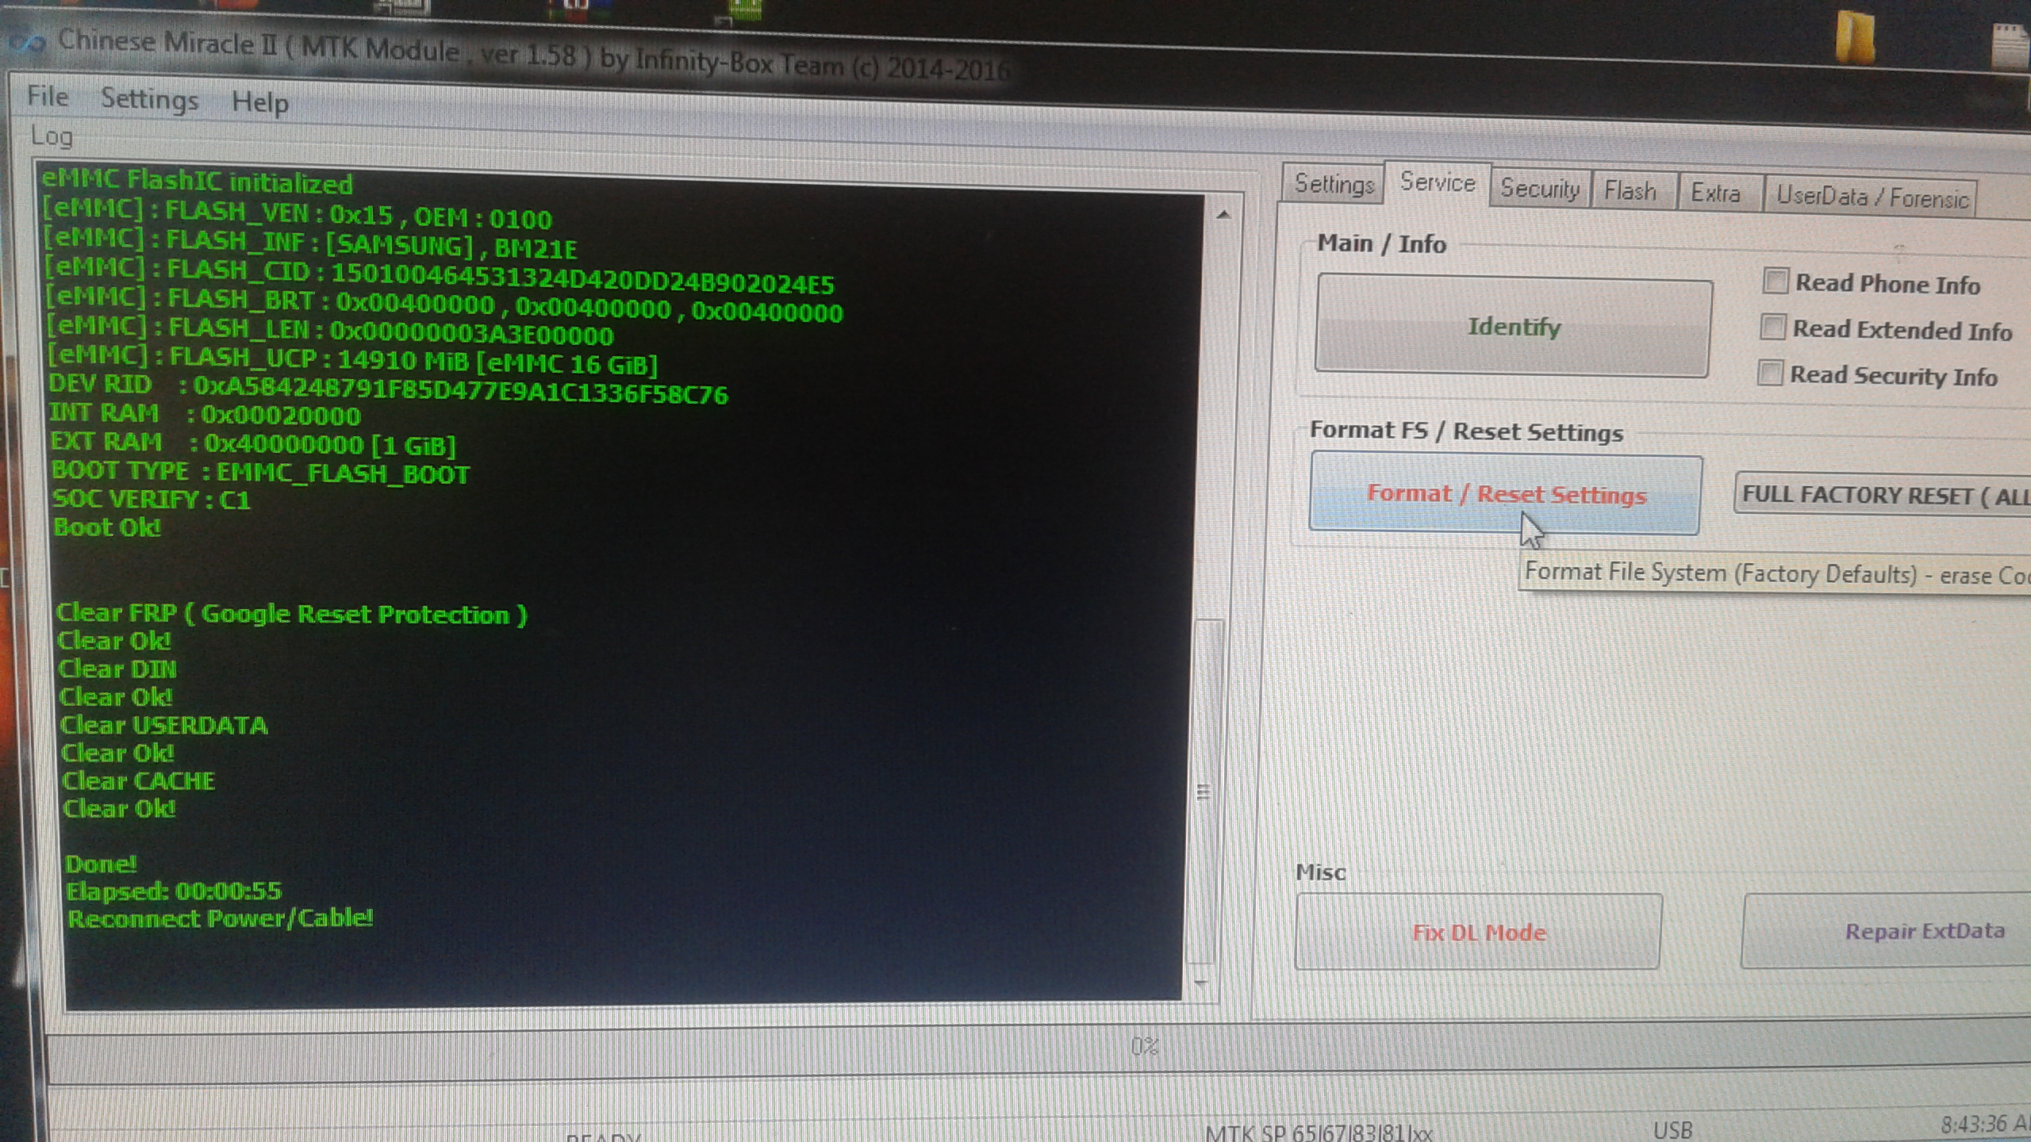Click the log scrollbar thumb grip
This screenshot has height=1142, width=2031.
tap(1203, 791)
